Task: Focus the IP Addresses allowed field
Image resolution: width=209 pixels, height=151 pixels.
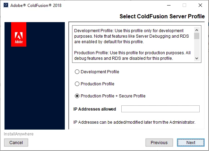Action: [160, 109]
